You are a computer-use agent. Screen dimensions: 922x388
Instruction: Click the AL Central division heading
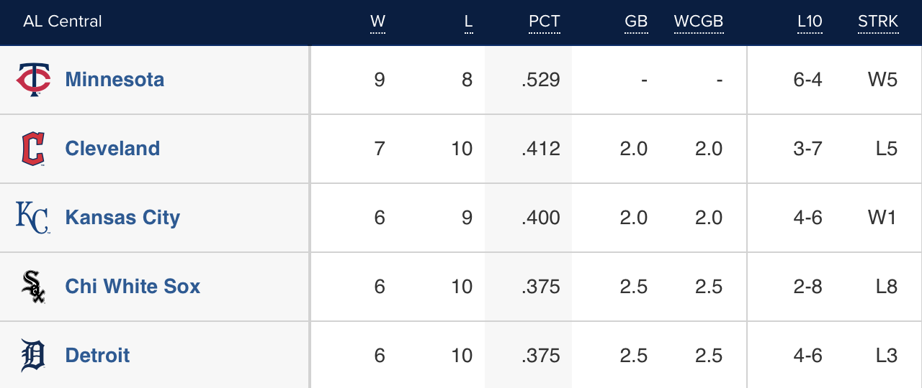click(63, 22)
